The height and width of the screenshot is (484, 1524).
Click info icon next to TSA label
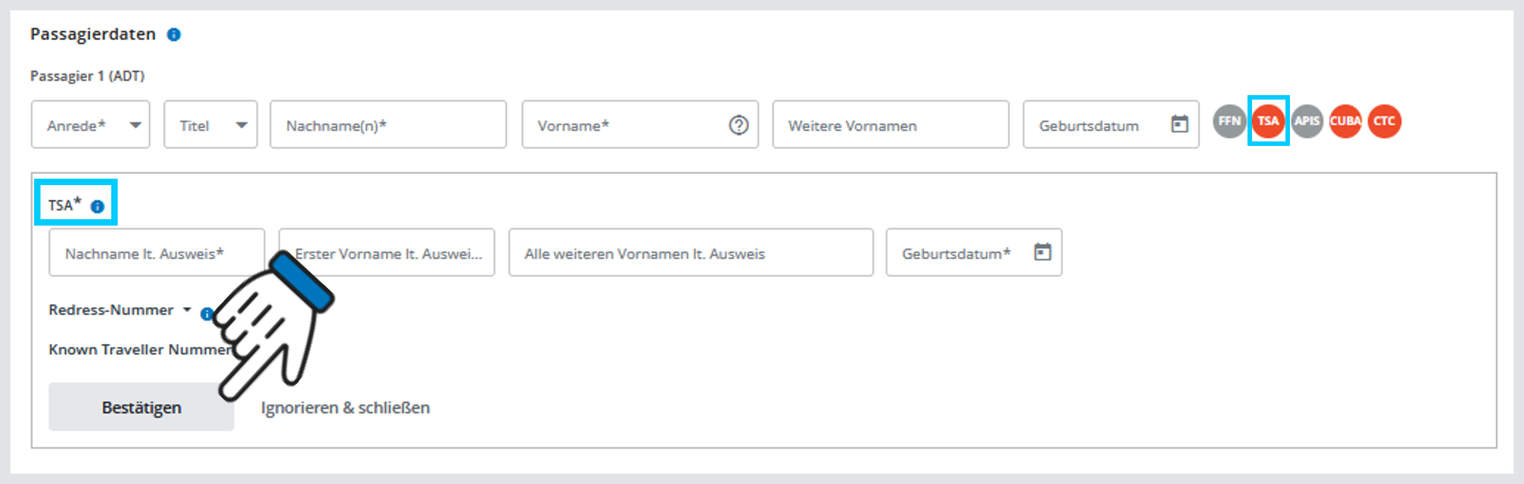[x=97, y=206]
